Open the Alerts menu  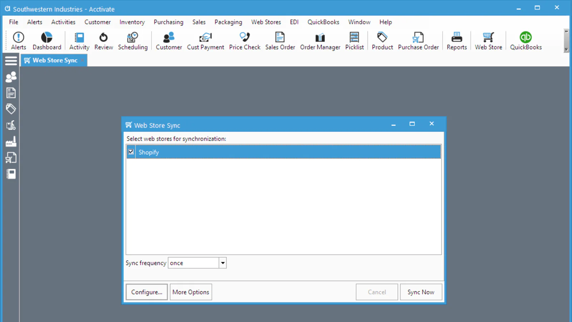point(35,22)
